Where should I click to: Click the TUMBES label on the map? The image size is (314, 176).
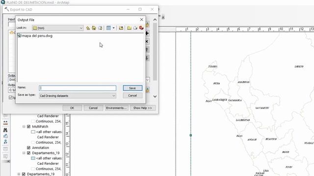(x=212, y=66)
